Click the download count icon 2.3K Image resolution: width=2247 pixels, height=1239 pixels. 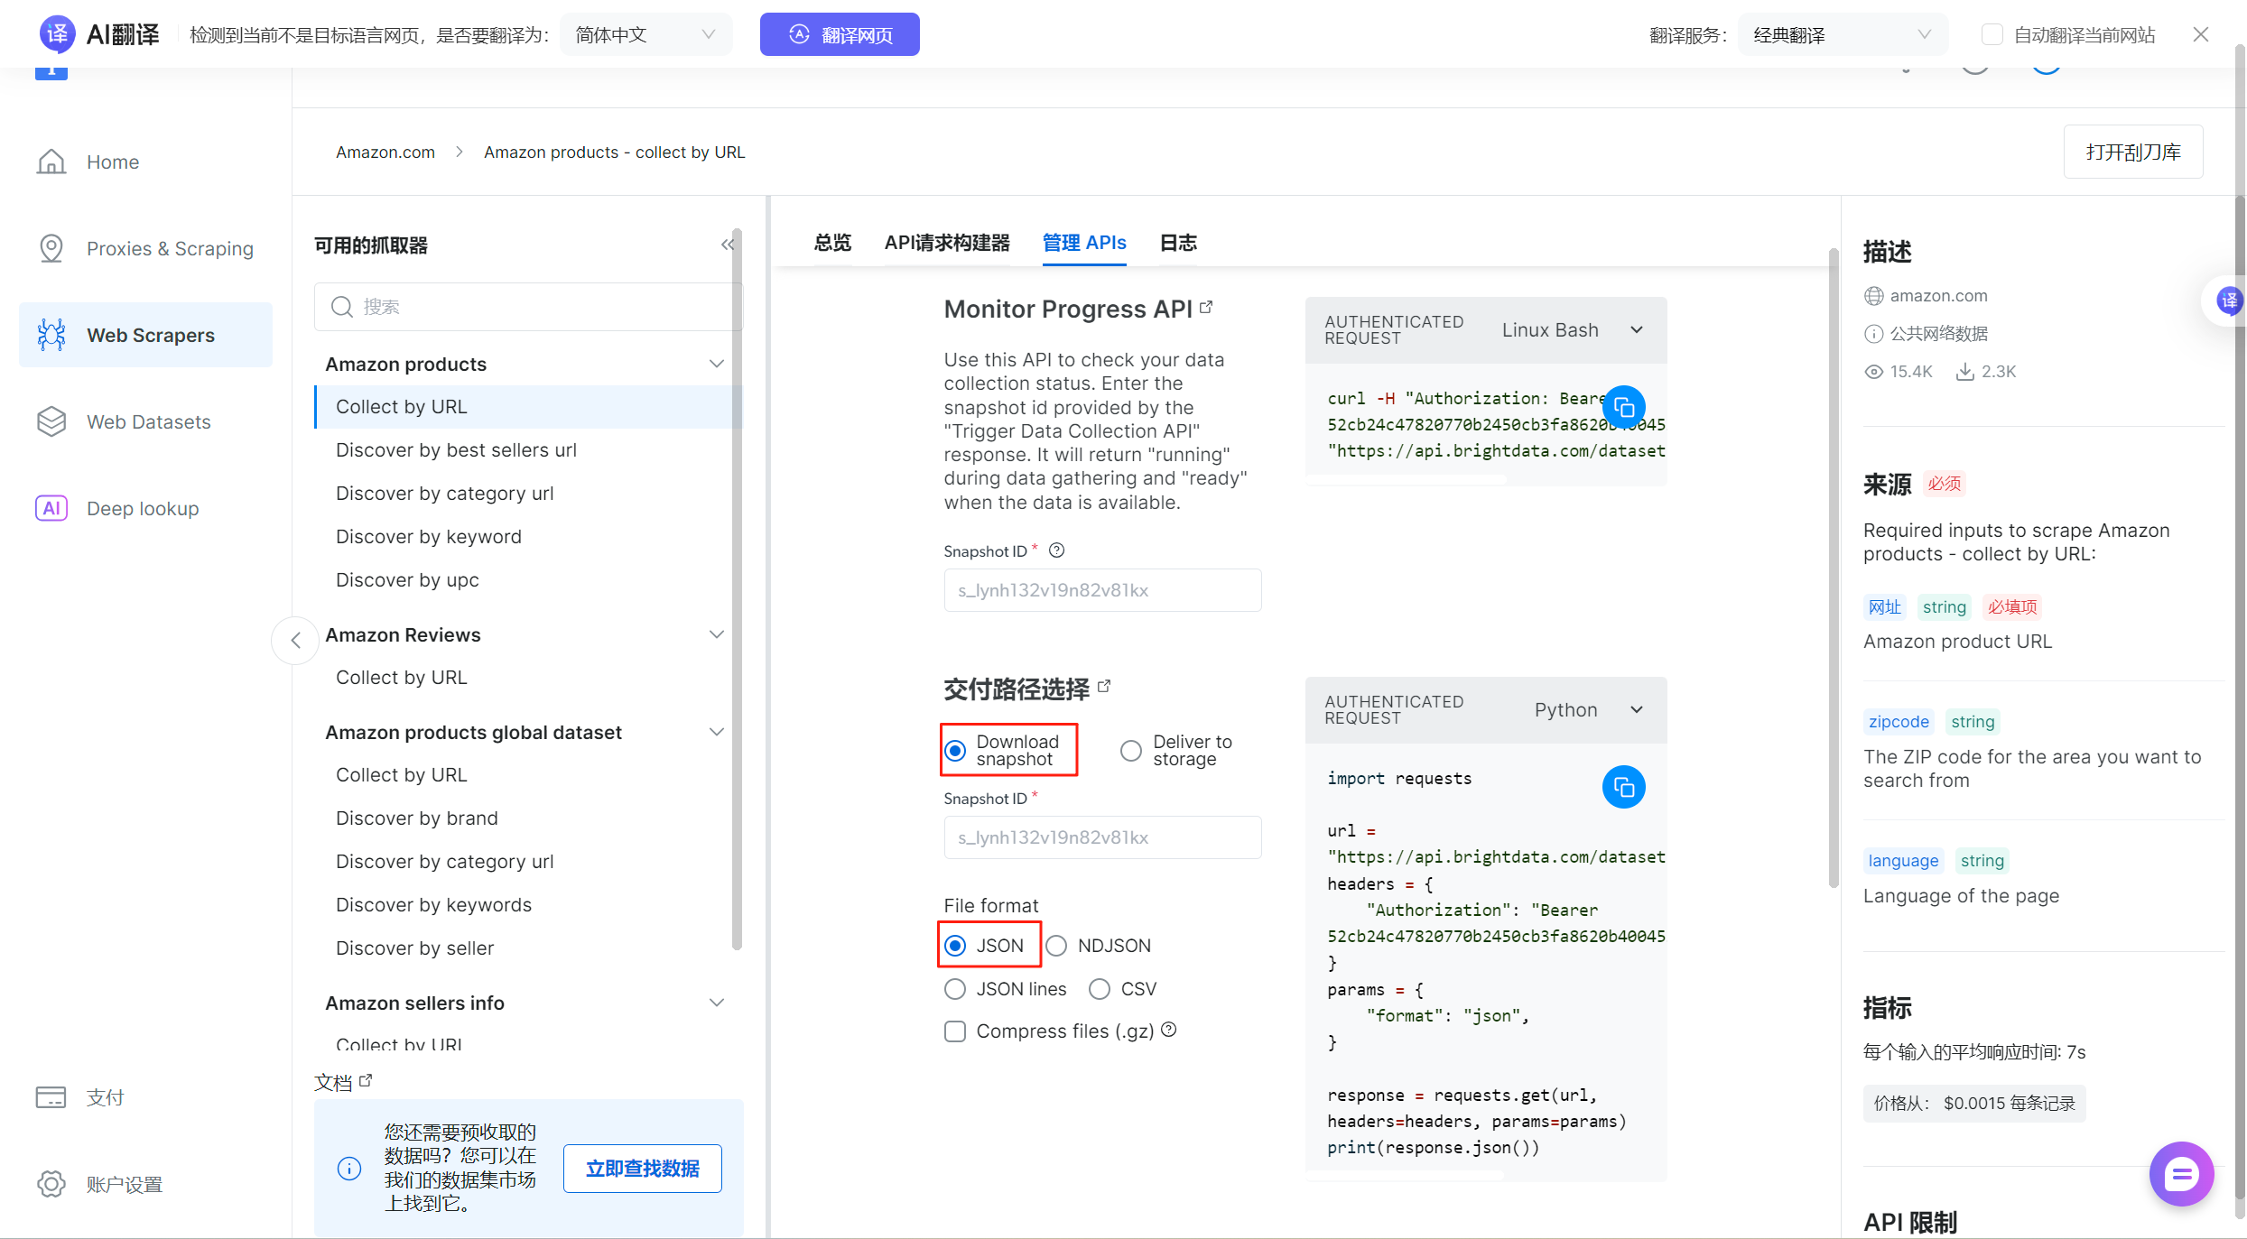pos(1964,372)
